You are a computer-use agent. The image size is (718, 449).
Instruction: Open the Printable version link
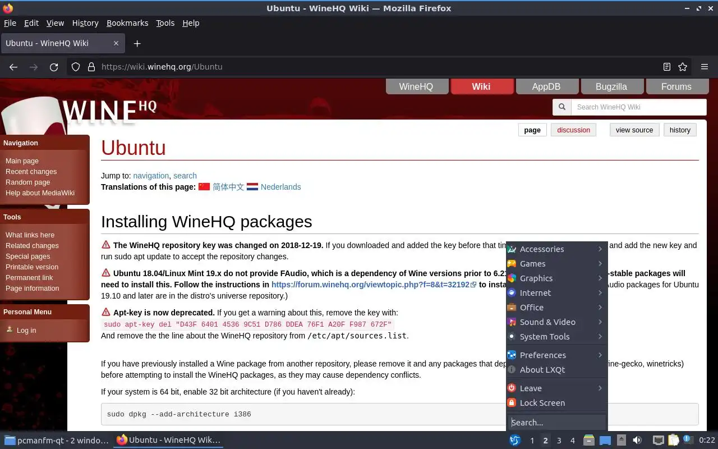pyautogui.click(x=32, y=267)
